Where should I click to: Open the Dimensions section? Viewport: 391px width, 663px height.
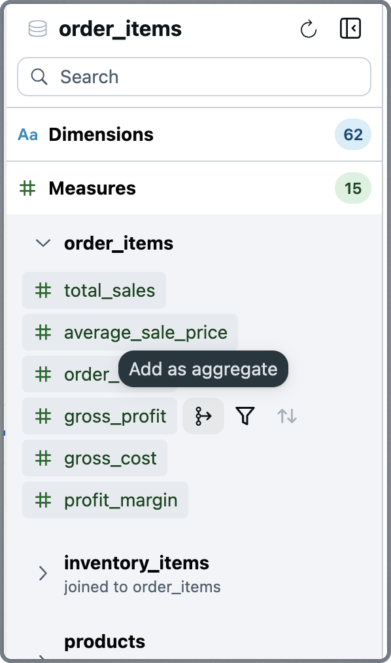tap(101, 134)
